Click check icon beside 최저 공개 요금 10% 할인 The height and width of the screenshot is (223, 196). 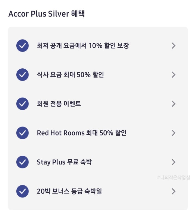(22, 46)
